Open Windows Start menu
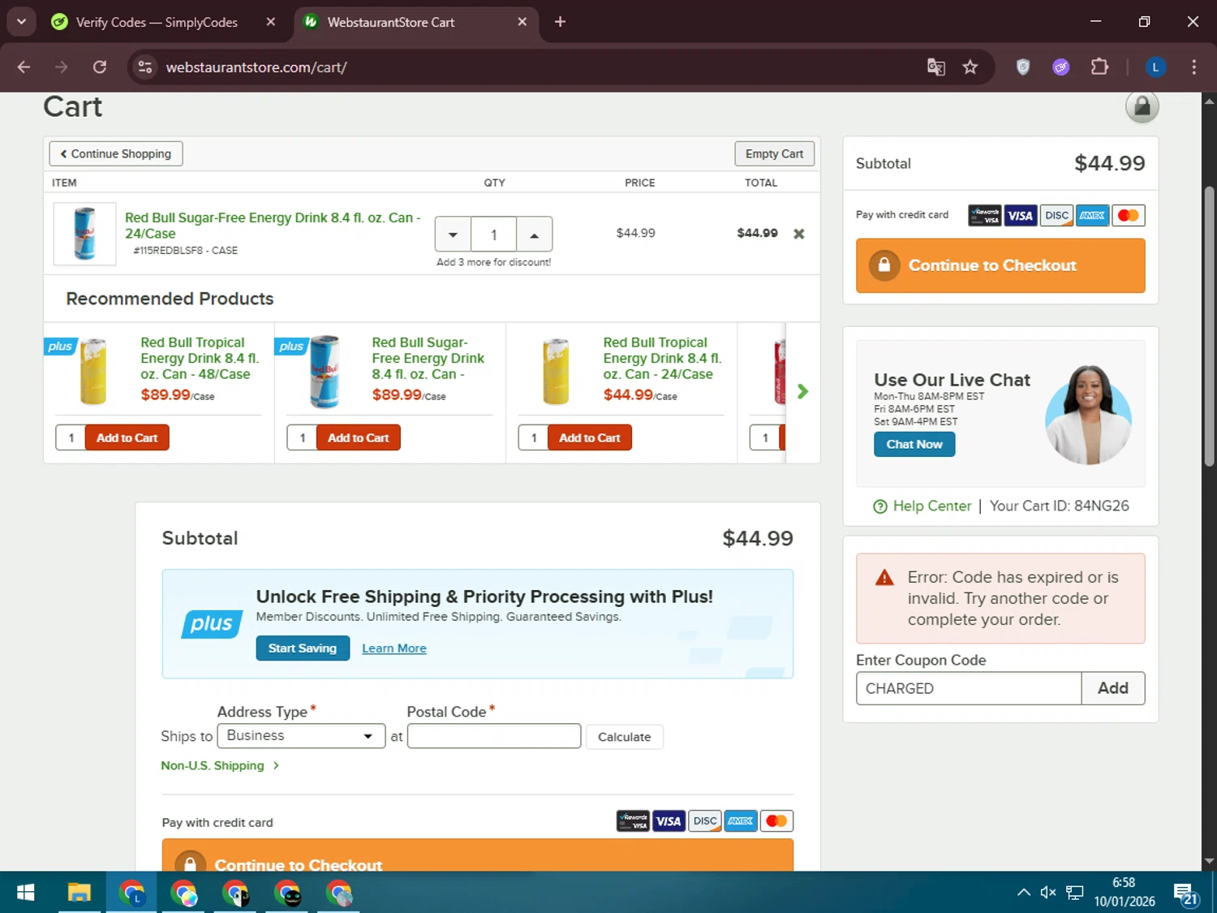 [25, 893]
